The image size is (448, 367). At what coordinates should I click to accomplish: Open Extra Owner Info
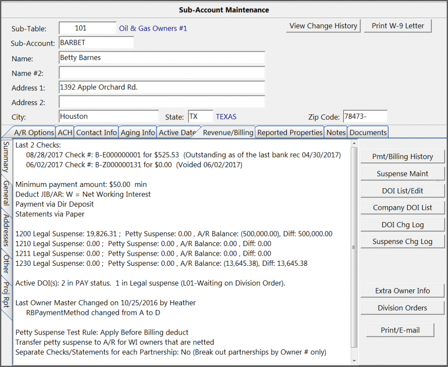[402, 290]
